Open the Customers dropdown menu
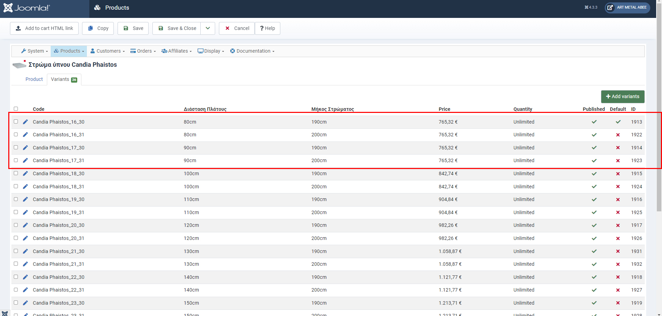Image resolution: width=662 pixels, height=316 pixels. [x=108, y=51]
